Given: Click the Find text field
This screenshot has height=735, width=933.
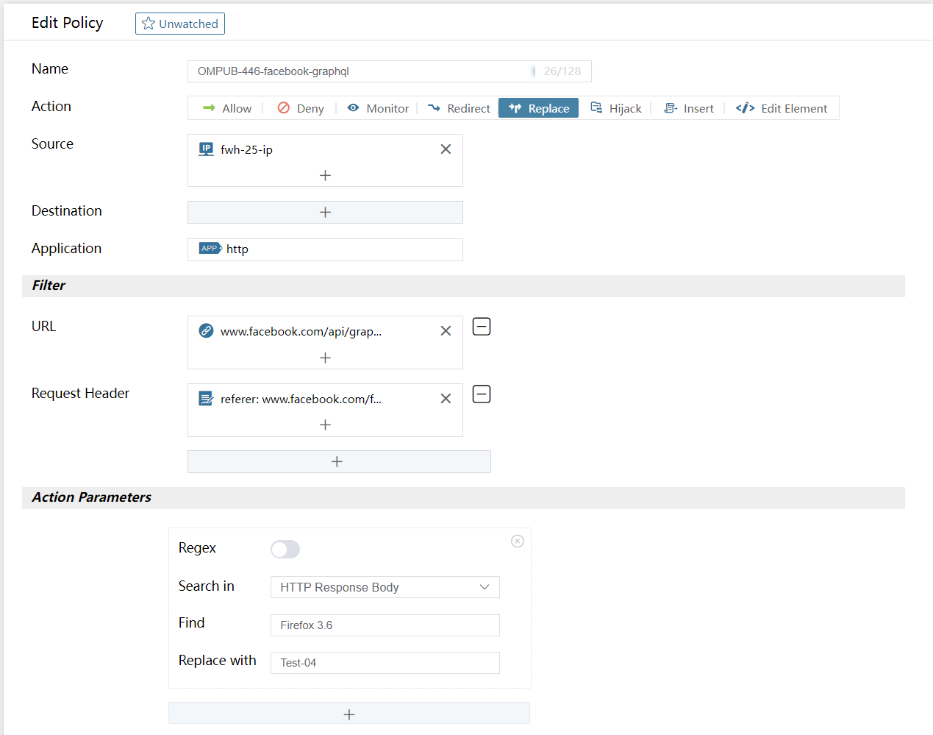Looking at the screenshot, I should click(385, 625).
